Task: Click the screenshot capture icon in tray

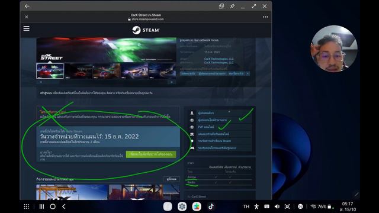Action: click(287, 206)
